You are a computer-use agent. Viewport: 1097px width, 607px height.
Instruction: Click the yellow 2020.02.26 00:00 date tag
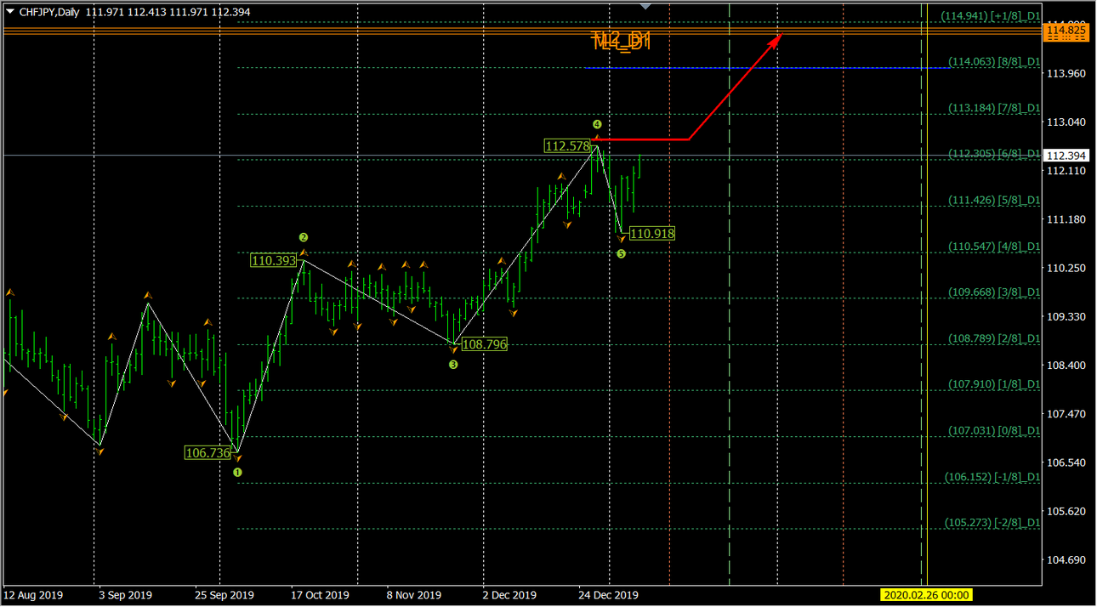coord(927,595)
